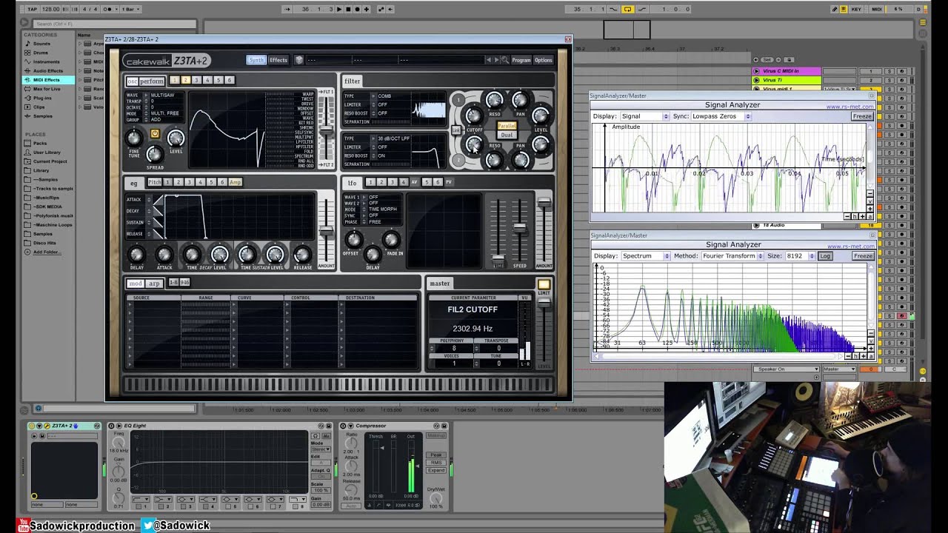Click the filter Link button
This screenshot has height=533, width=948.
click(x=455, y=130)
